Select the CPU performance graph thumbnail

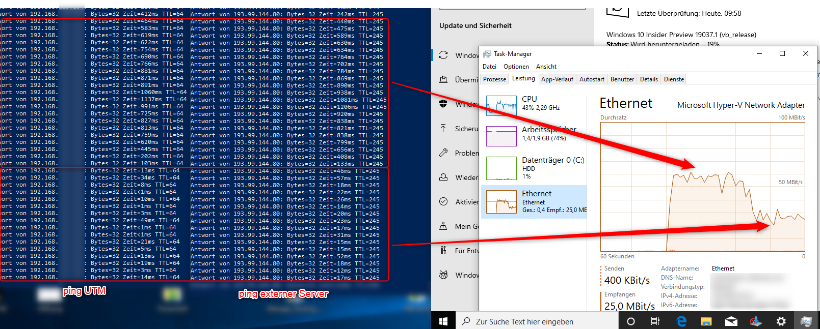click(501, 105)
